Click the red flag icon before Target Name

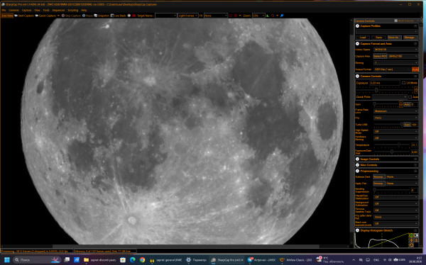(133, 16)
